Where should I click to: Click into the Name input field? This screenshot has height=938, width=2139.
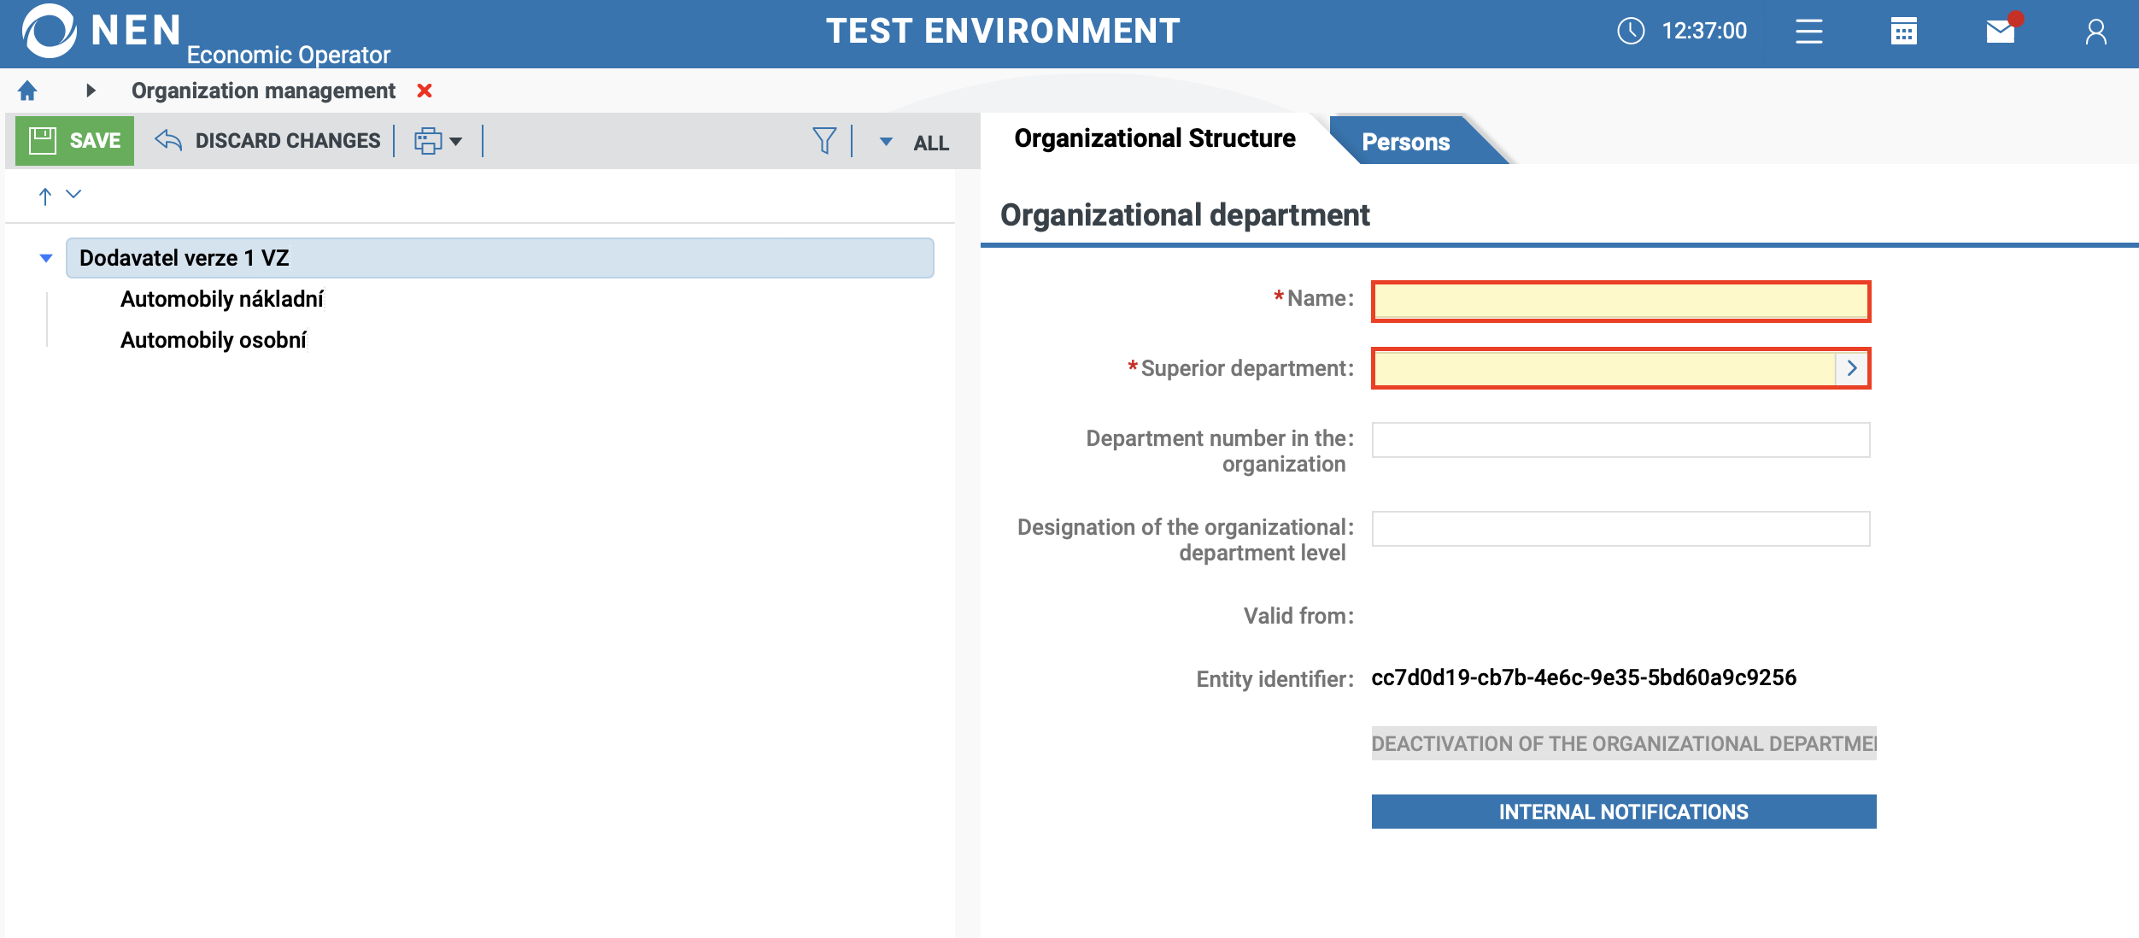1620,301
